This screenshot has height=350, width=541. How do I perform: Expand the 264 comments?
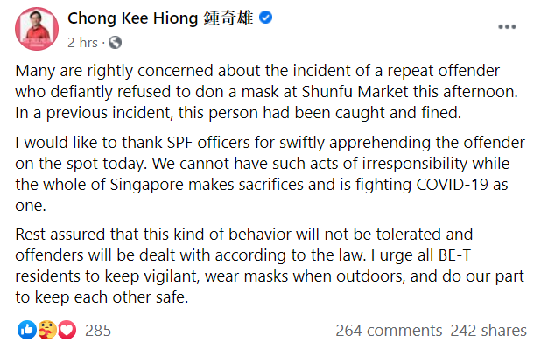[389, 331]
